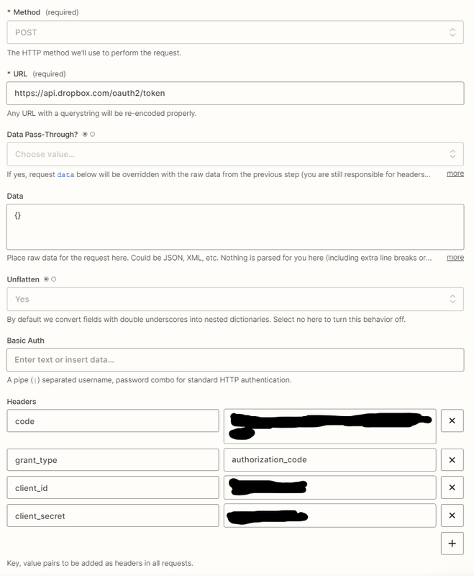This screenshot has width=474, height=576.
Task: Delete the client_secret header row
Action: pyautogui.click(x=452, y=516)
